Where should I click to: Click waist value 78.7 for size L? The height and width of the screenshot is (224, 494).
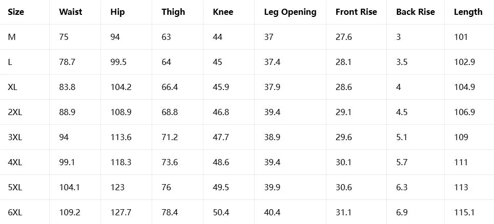67,62
